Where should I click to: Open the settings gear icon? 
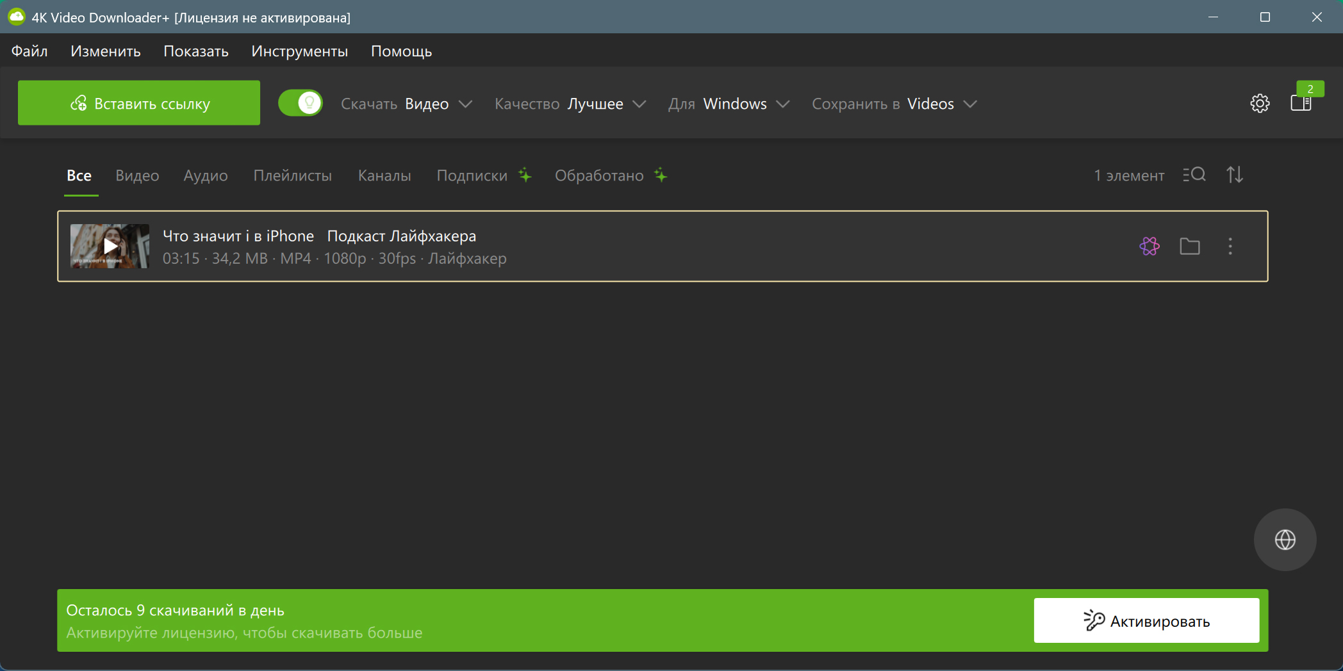1260,103
